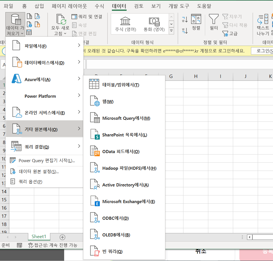Select column H header

196,76
